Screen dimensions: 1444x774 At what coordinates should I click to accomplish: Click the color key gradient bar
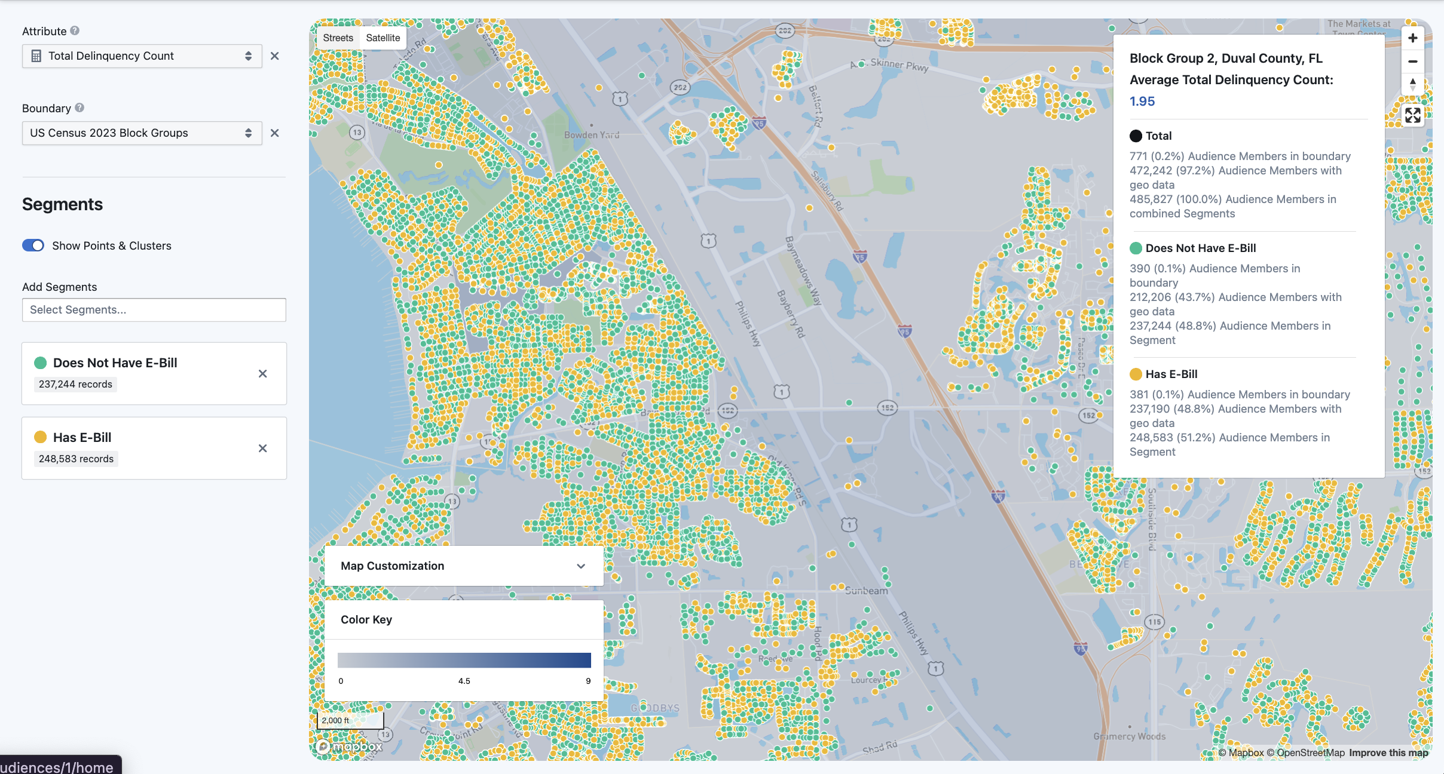(x=464, y=660)
